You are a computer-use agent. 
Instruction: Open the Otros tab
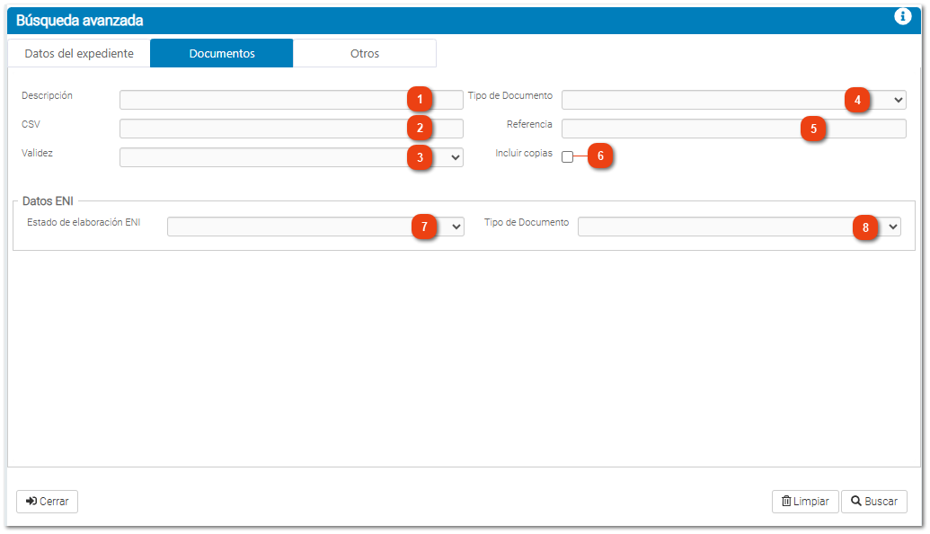point(365,53)
